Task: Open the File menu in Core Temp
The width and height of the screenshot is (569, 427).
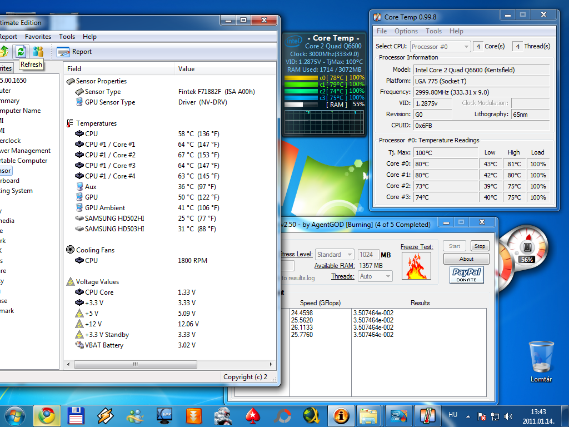Action: click(382, 31)
